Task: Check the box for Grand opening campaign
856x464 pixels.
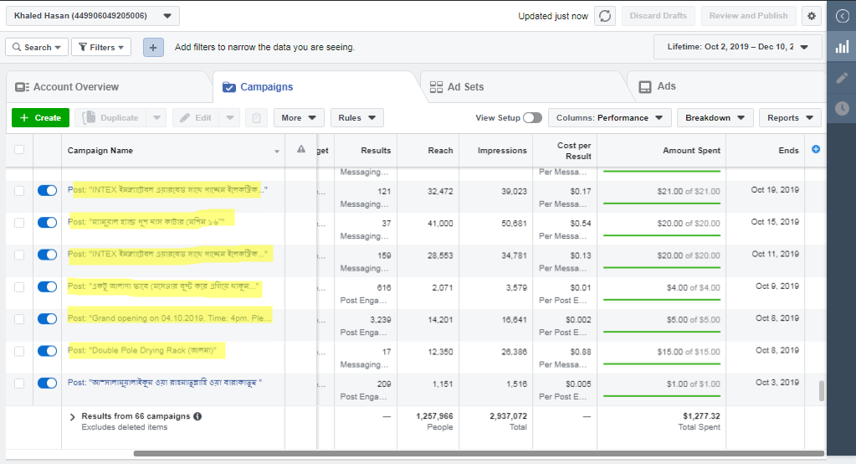Action: pos(19,319)
